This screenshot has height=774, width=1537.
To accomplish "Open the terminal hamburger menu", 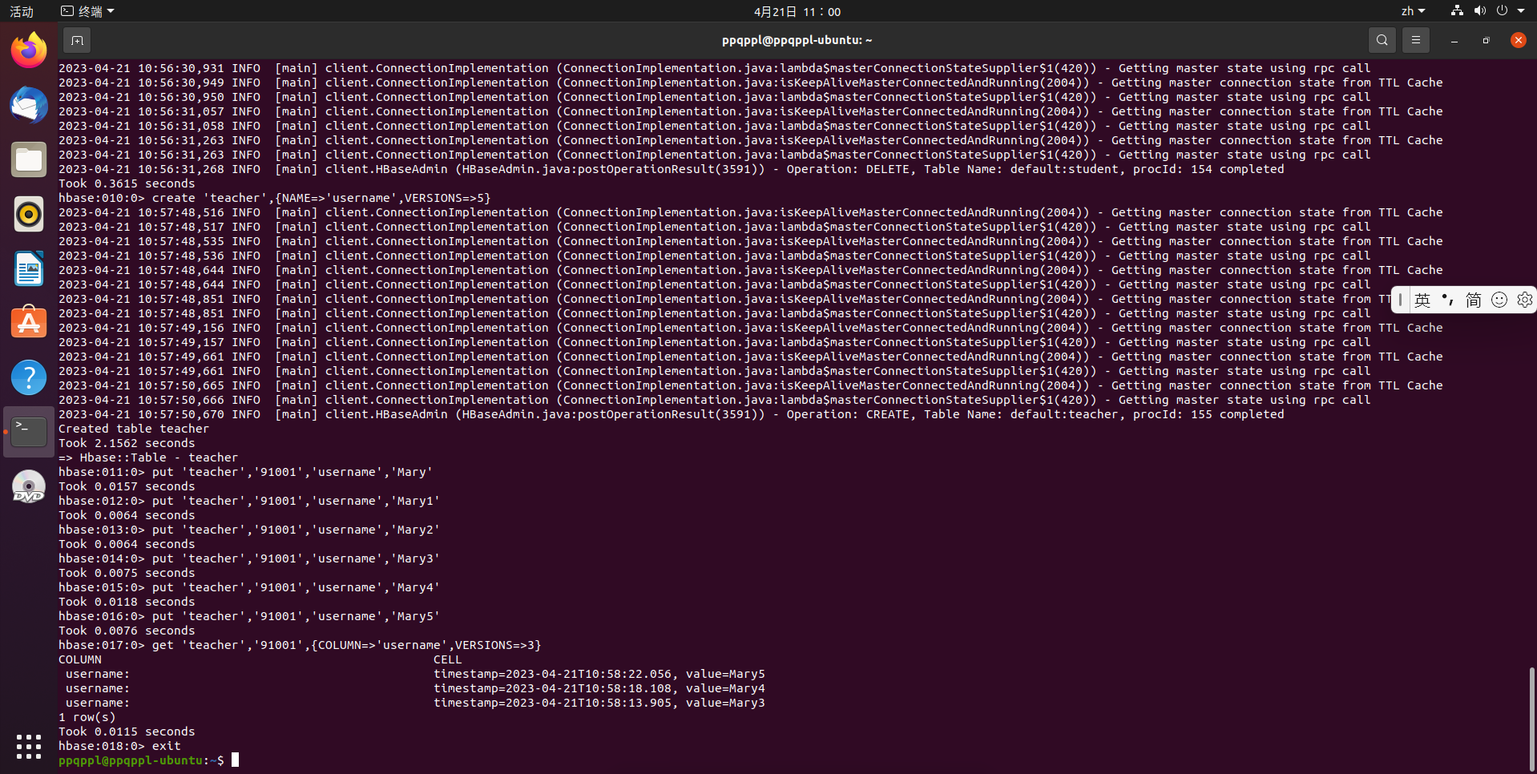I will pos(1416,40).
